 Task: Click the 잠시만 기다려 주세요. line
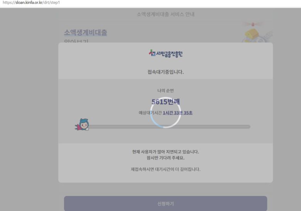click(x=166, y=158)
